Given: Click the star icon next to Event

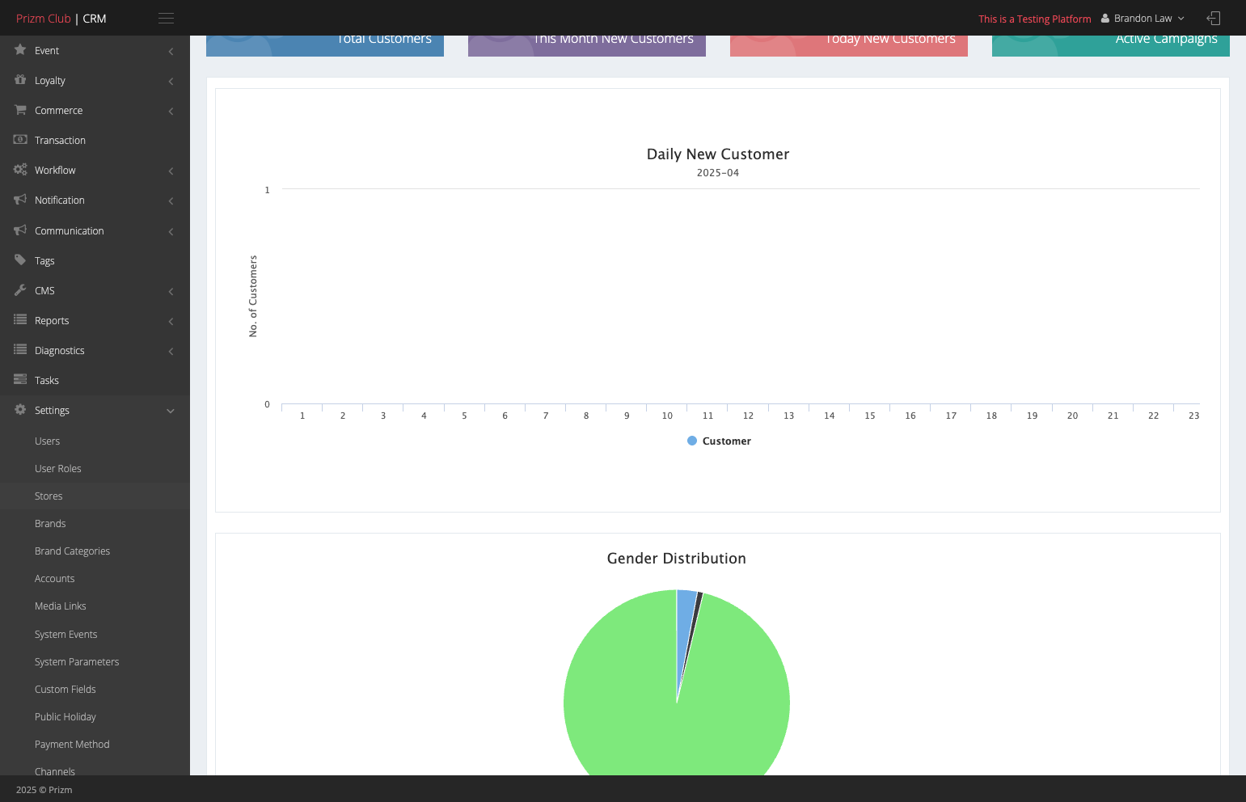Looking at the screenshot, I should tap(20, 50).
